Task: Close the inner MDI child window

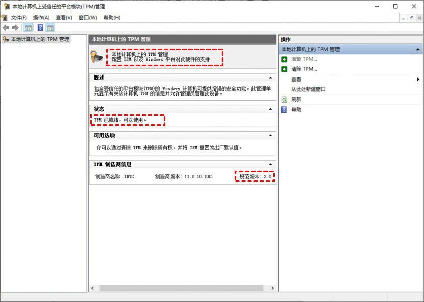Action: (419, 18)
